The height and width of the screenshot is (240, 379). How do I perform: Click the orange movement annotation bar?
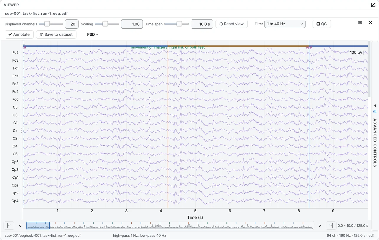tap(238, 46)
